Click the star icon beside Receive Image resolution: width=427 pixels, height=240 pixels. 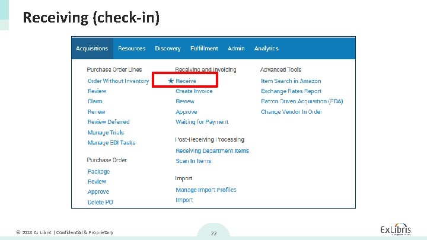[x=171, y=81]
